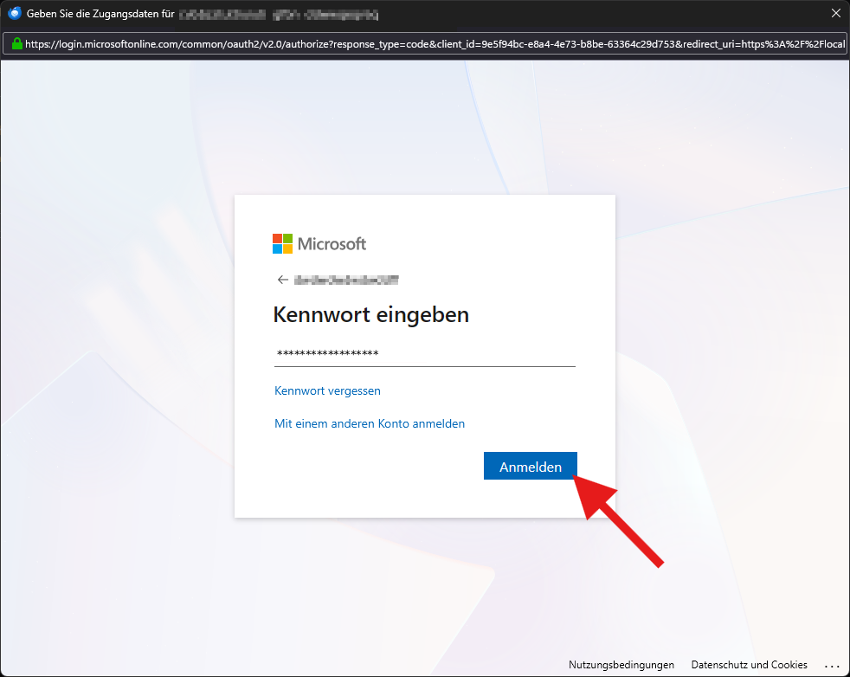Screen dimensions: 850x677
Task: Click the Thunderbird icon in the title bar
Action: click(x=14, y=14)
